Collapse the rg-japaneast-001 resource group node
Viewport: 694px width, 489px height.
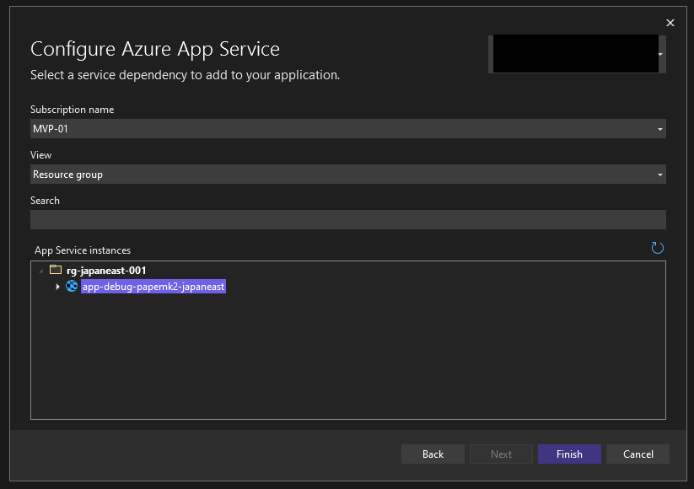(x=41, y=271)
